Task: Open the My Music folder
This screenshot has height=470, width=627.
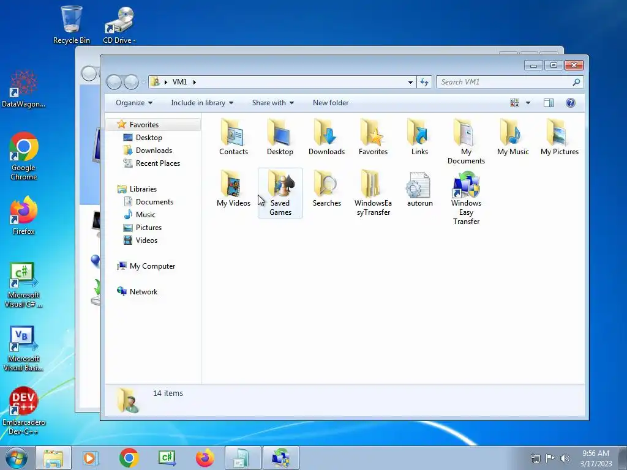Action: pyautogui.click(x=513, y=136)
